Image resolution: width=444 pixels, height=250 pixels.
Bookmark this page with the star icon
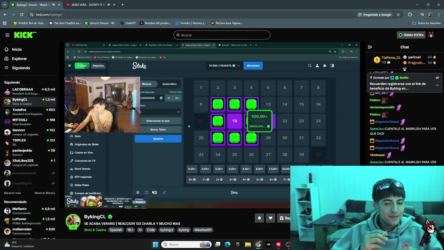coord(398,15)
